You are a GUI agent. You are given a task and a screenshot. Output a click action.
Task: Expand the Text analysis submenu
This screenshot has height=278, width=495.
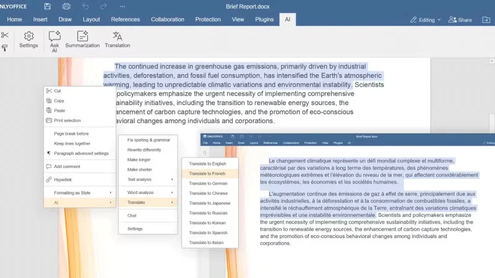(148, 179)
